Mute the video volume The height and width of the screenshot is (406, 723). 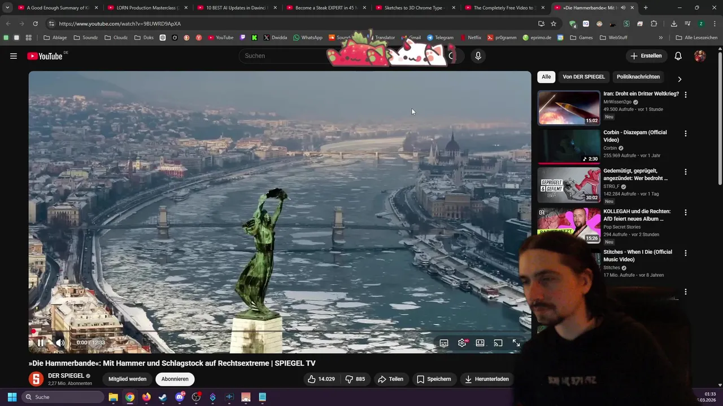pos(60,343)
